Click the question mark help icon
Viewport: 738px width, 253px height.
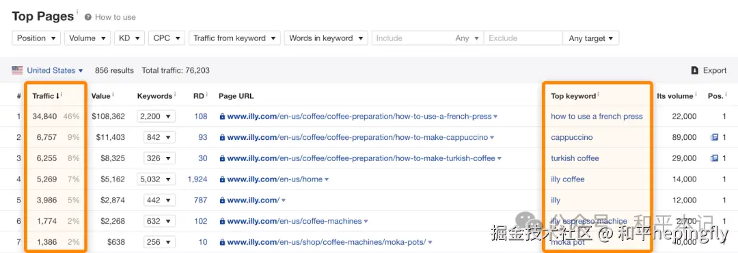88,17
